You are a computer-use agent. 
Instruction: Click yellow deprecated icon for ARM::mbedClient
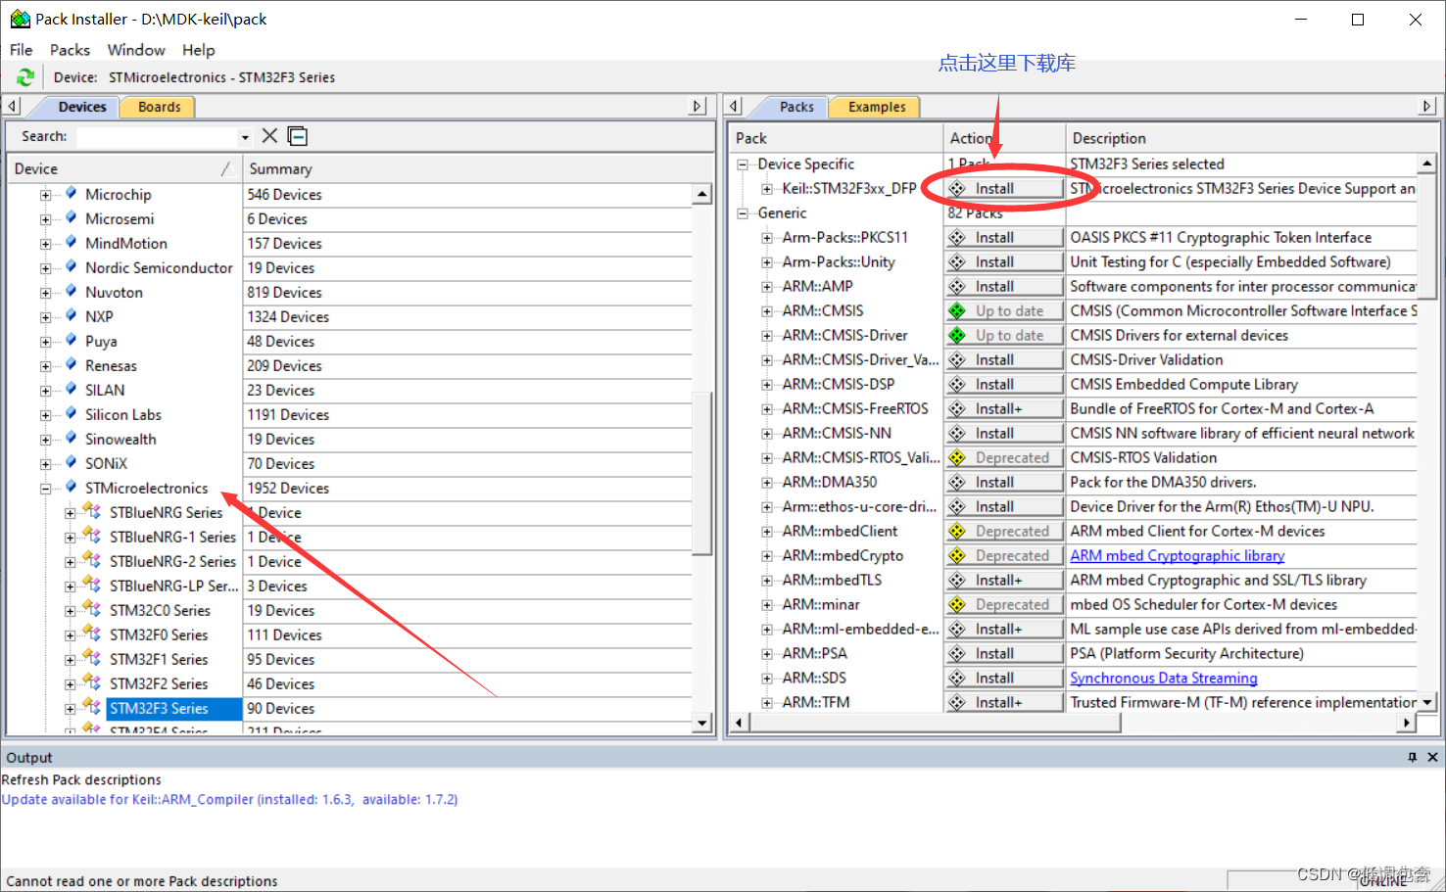coord(957,531)
